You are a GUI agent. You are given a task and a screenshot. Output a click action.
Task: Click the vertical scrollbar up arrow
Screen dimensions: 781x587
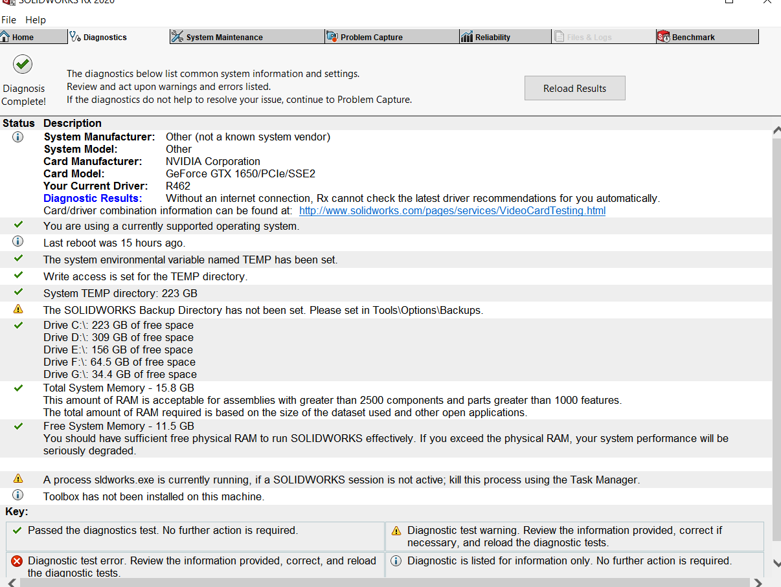tap(776, 130)
